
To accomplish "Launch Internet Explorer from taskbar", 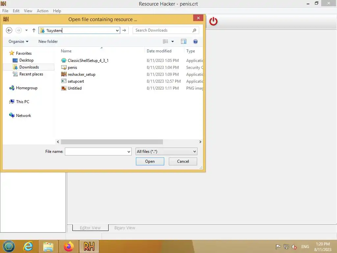I will [x=28, y=246].
